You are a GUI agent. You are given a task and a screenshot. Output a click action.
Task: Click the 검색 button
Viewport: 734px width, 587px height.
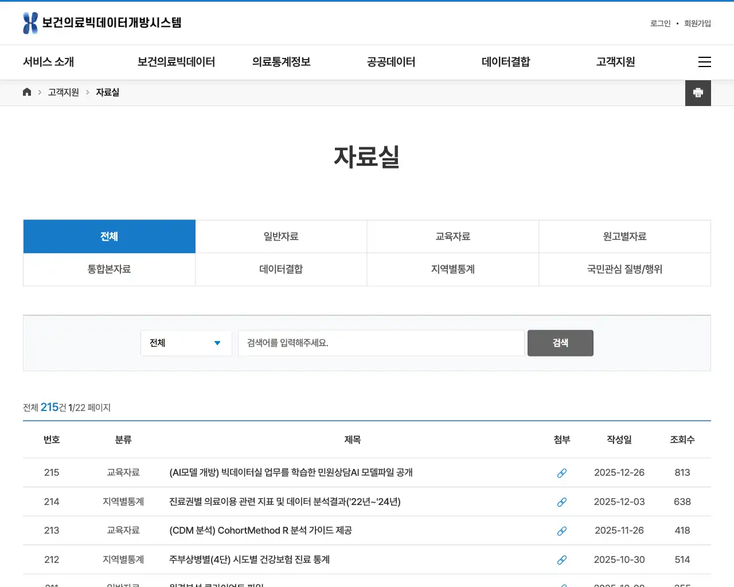[x=560, y=343]
